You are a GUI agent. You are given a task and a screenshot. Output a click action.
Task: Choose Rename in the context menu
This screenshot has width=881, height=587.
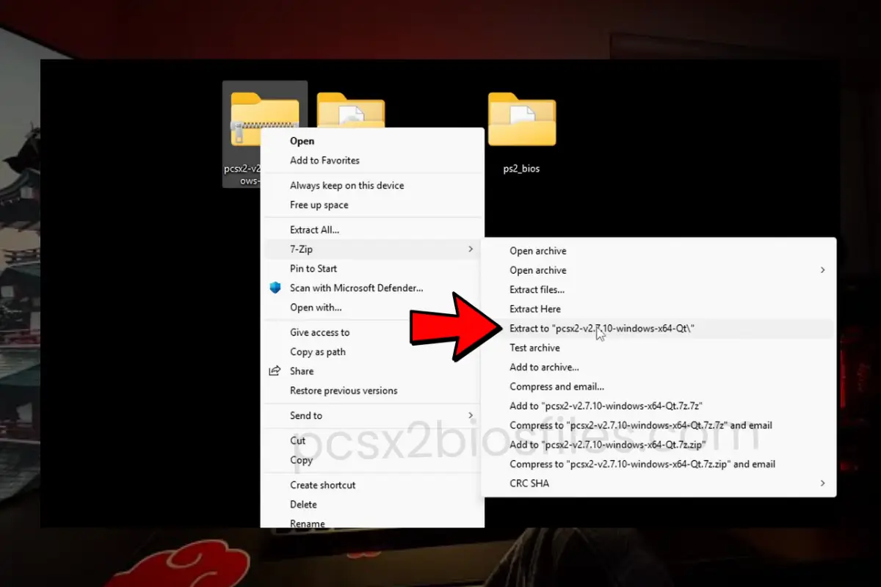pyautogui.click(x=307, y=523)
